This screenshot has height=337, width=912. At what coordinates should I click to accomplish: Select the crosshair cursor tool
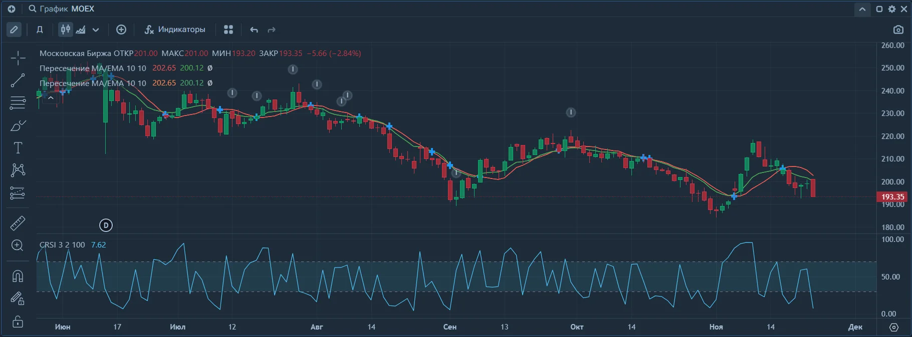click(x=18, y=58)
